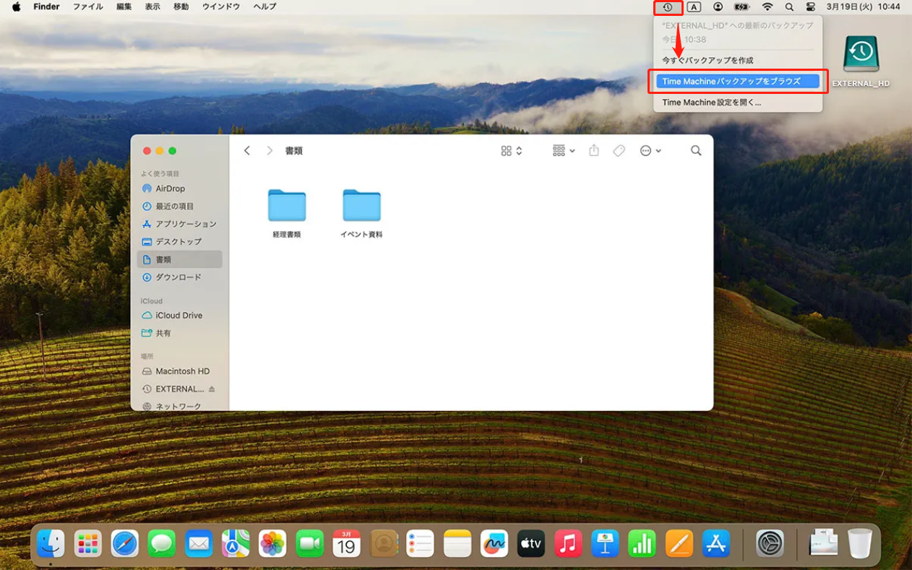The height and width of the screenshot is (570, 912).
Task: Click the Tags icon in Finder toolbar
Action: (619, 150)
